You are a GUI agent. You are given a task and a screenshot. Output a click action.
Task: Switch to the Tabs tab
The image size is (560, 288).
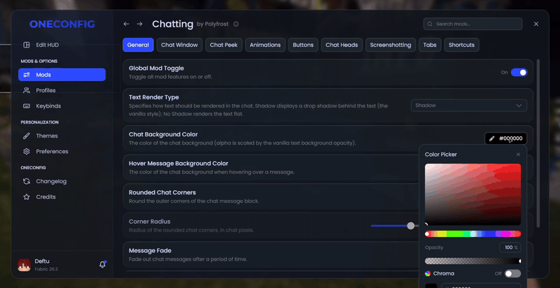tap(430, 45)
